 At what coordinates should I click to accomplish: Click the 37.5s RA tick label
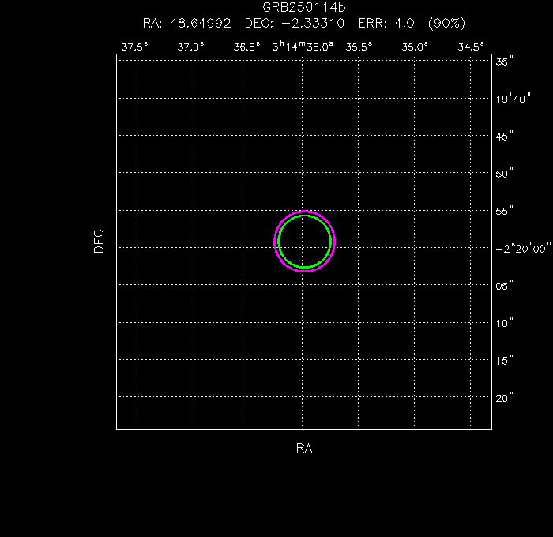point(135,47)
